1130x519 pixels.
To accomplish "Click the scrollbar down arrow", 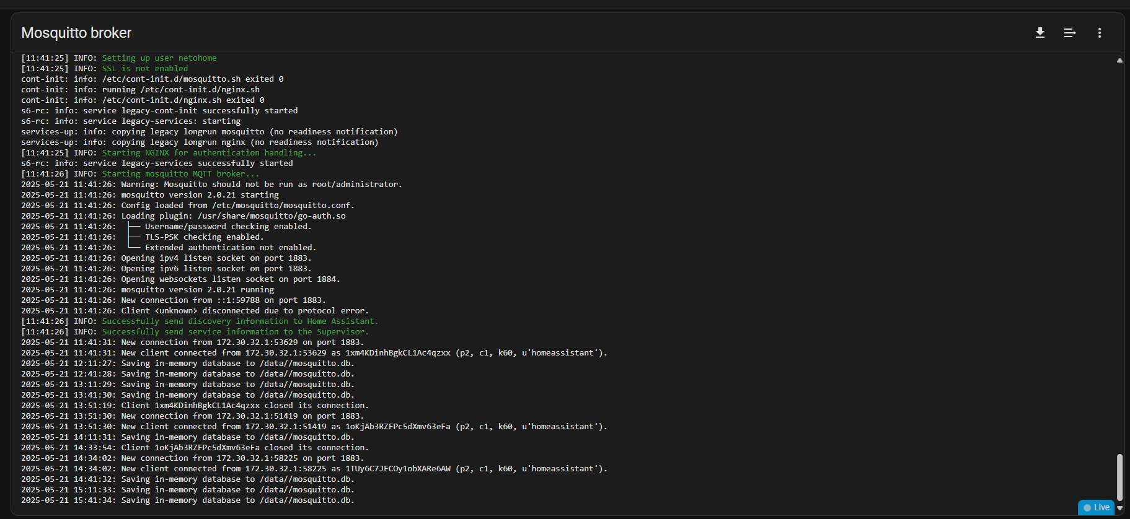I will pyautogui.click(x=1119, y=508).
